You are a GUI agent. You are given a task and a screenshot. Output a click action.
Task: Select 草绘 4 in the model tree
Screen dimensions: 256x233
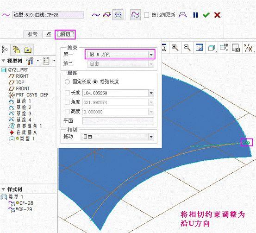(x=20, y=120)
